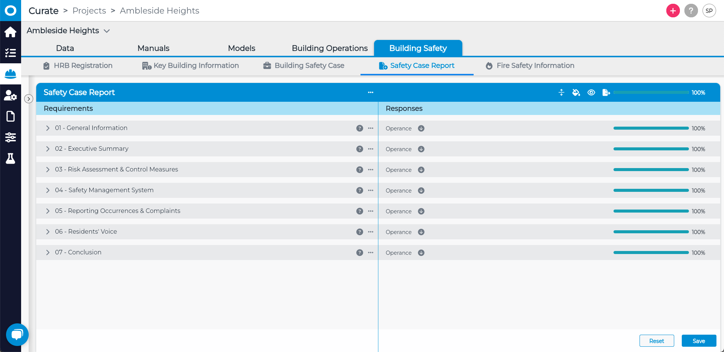This screenshot has height=352, width=724.
Task: Open the checklist tasks sidebar icon
Action: pyautogui.click(x=11, y=53)
